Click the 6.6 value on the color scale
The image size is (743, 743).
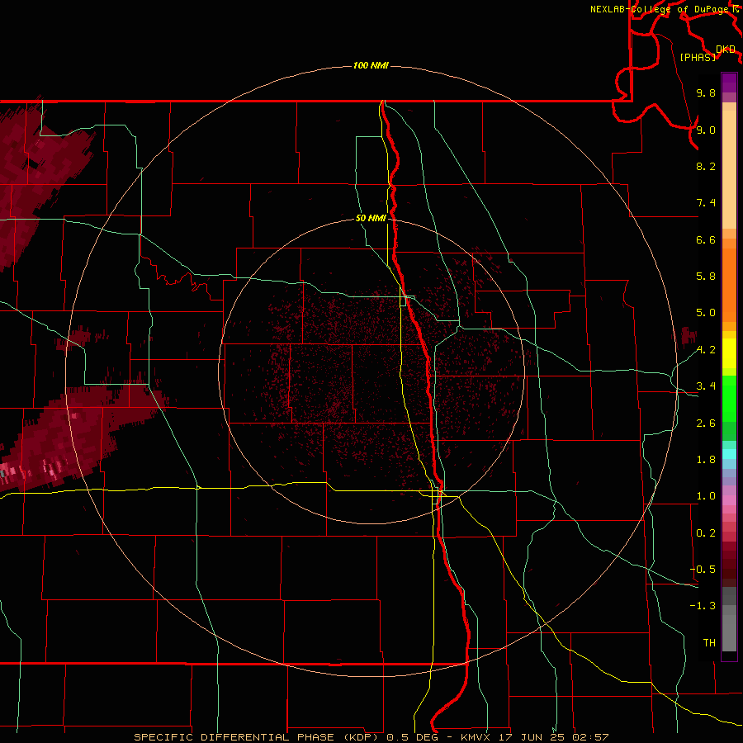706,239
